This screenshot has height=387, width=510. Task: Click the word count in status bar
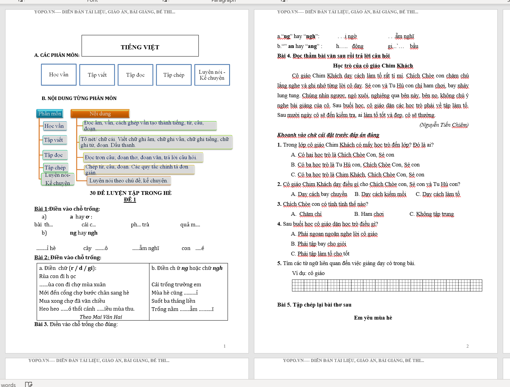(8, 385)
